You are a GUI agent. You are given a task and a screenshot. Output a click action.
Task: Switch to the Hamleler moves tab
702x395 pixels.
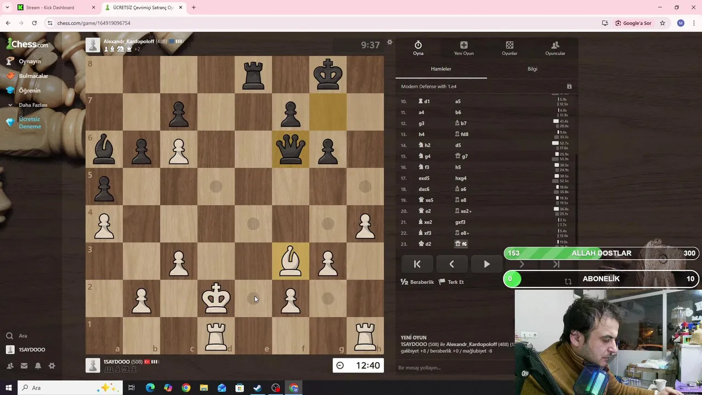pyautogui.click(x=441, y=69)
